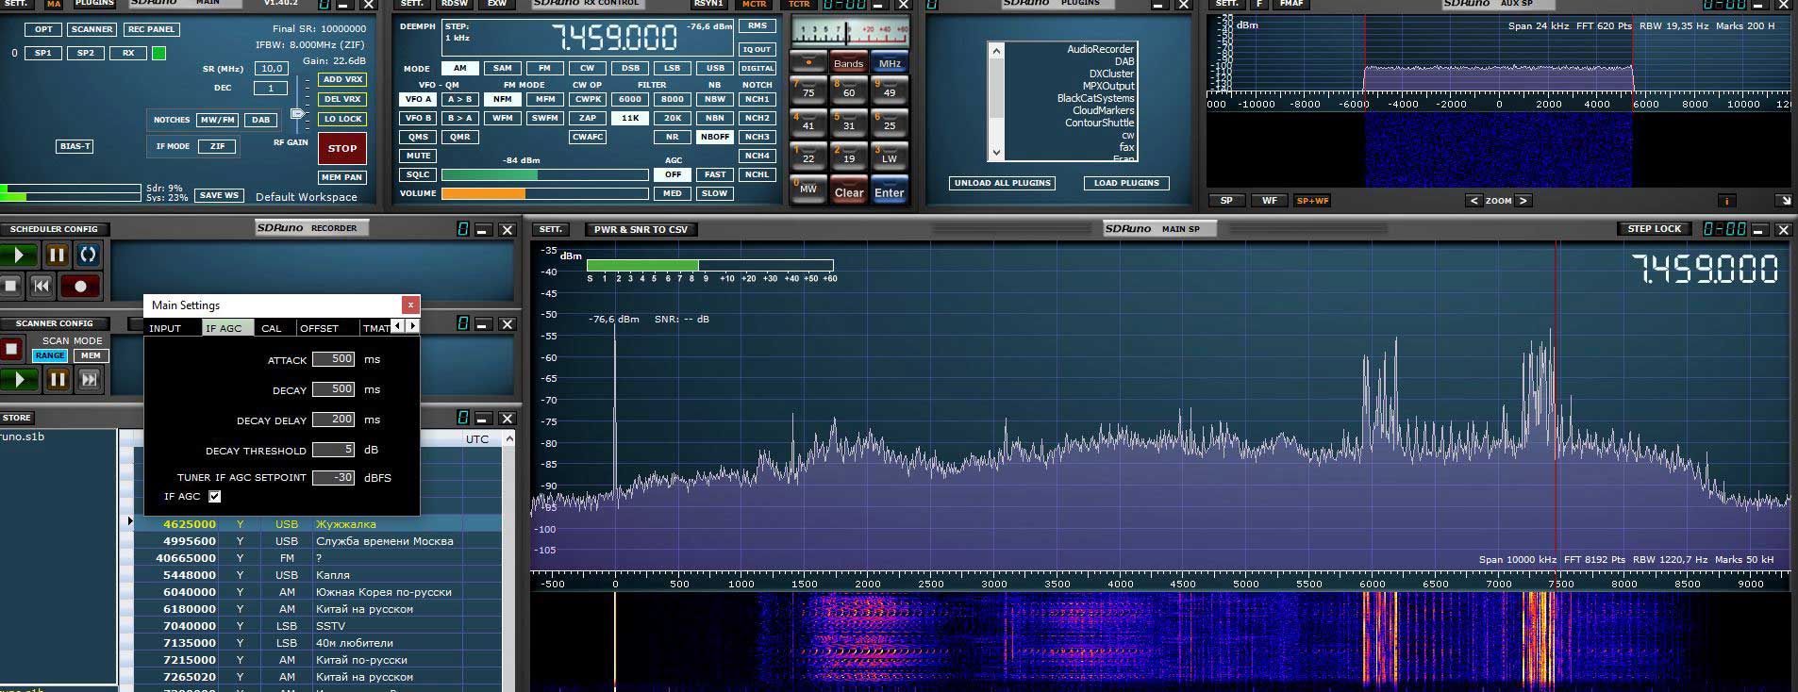This screenshot has height=692, width=1798.
Task: Enable the NR noise reduction toggle
Action: coord(672,137)
